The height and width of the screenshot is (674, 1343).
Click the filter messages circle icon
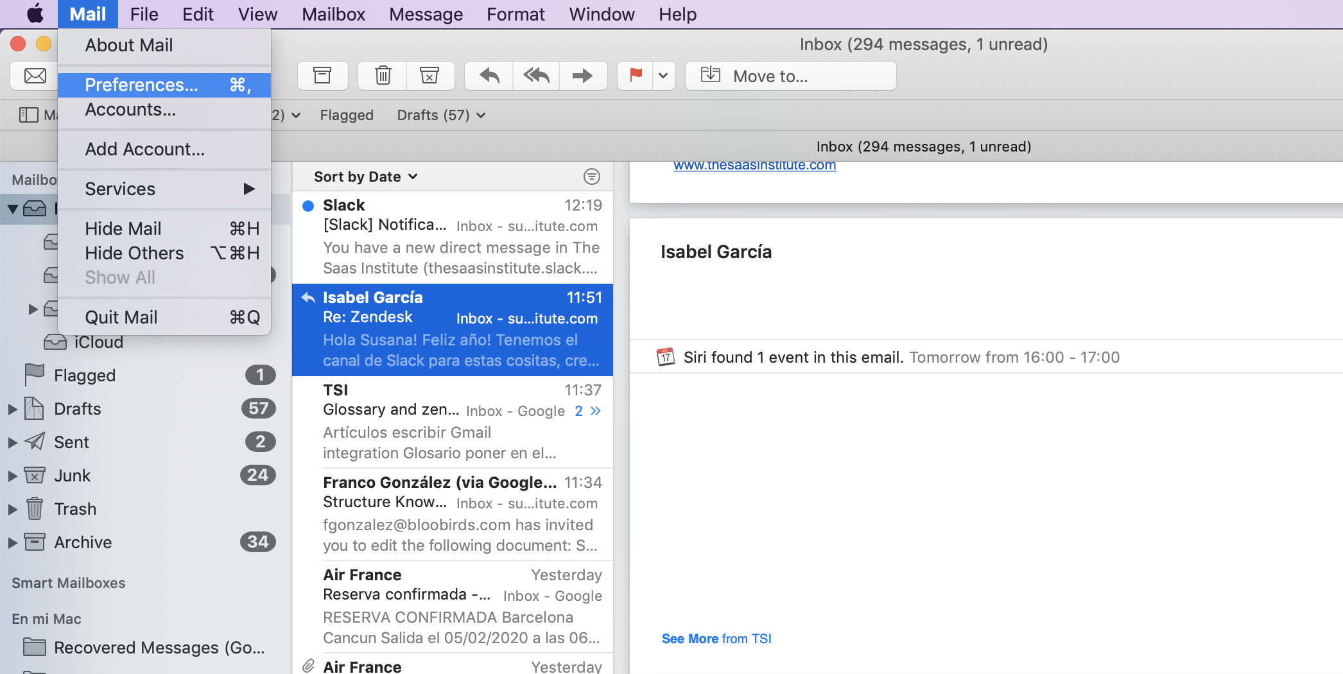coord(591,177)
